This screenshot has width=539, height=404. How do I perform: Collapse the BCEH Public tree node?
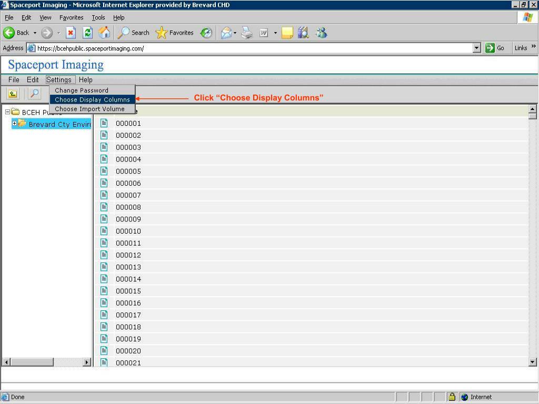[x=7, y=112]
